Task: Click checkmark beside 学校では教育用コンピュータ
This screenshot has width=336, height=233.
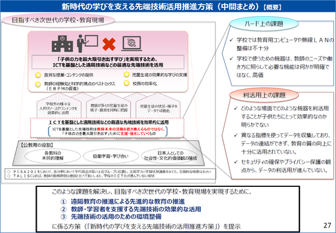Action: click(231, 40)
